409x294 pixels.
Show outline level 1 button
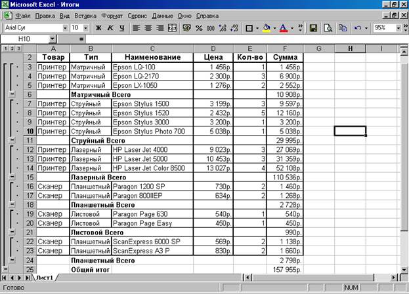[6, 48]
